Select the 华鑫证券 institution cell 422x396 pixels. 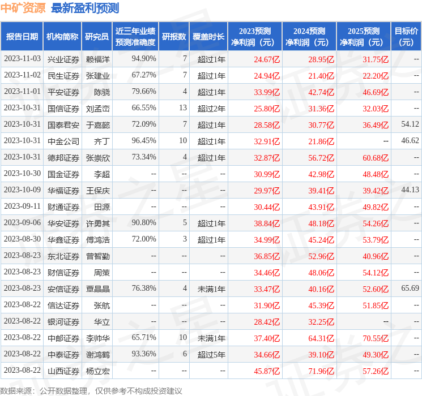click(63, 239)
